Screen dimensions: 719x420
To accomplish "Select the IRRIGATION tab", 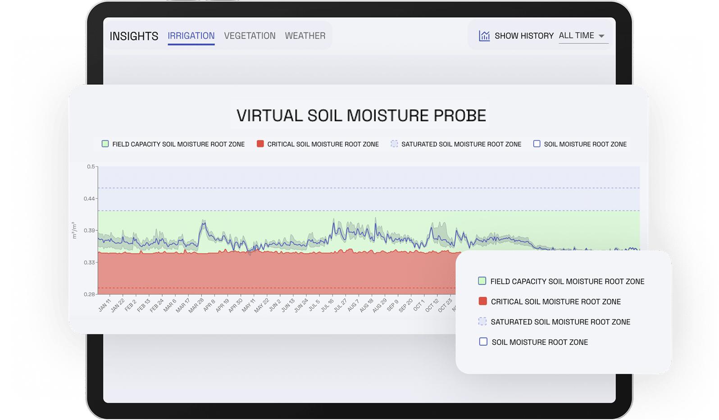I will [x=191, y=36].
